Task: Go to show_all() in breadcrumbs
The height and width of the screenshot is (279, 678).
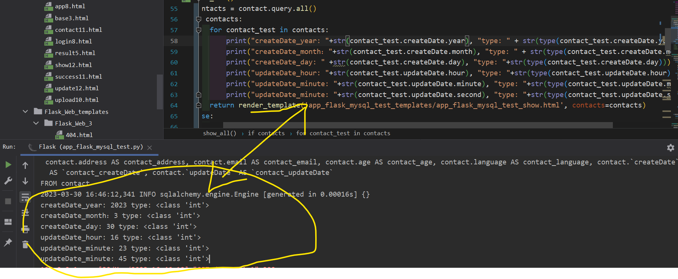Action: tap(219, 133)
